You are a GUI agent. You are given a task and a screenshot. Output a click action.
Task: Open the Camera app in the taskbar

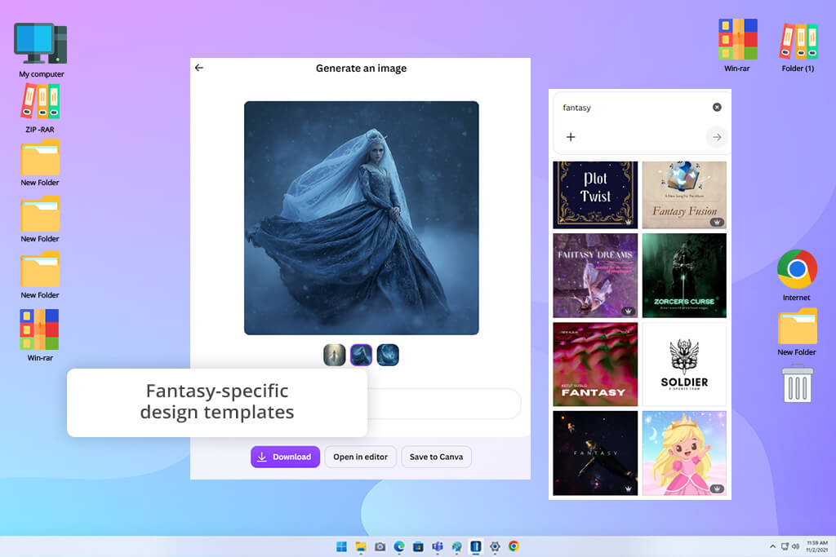tap(380, 546)
